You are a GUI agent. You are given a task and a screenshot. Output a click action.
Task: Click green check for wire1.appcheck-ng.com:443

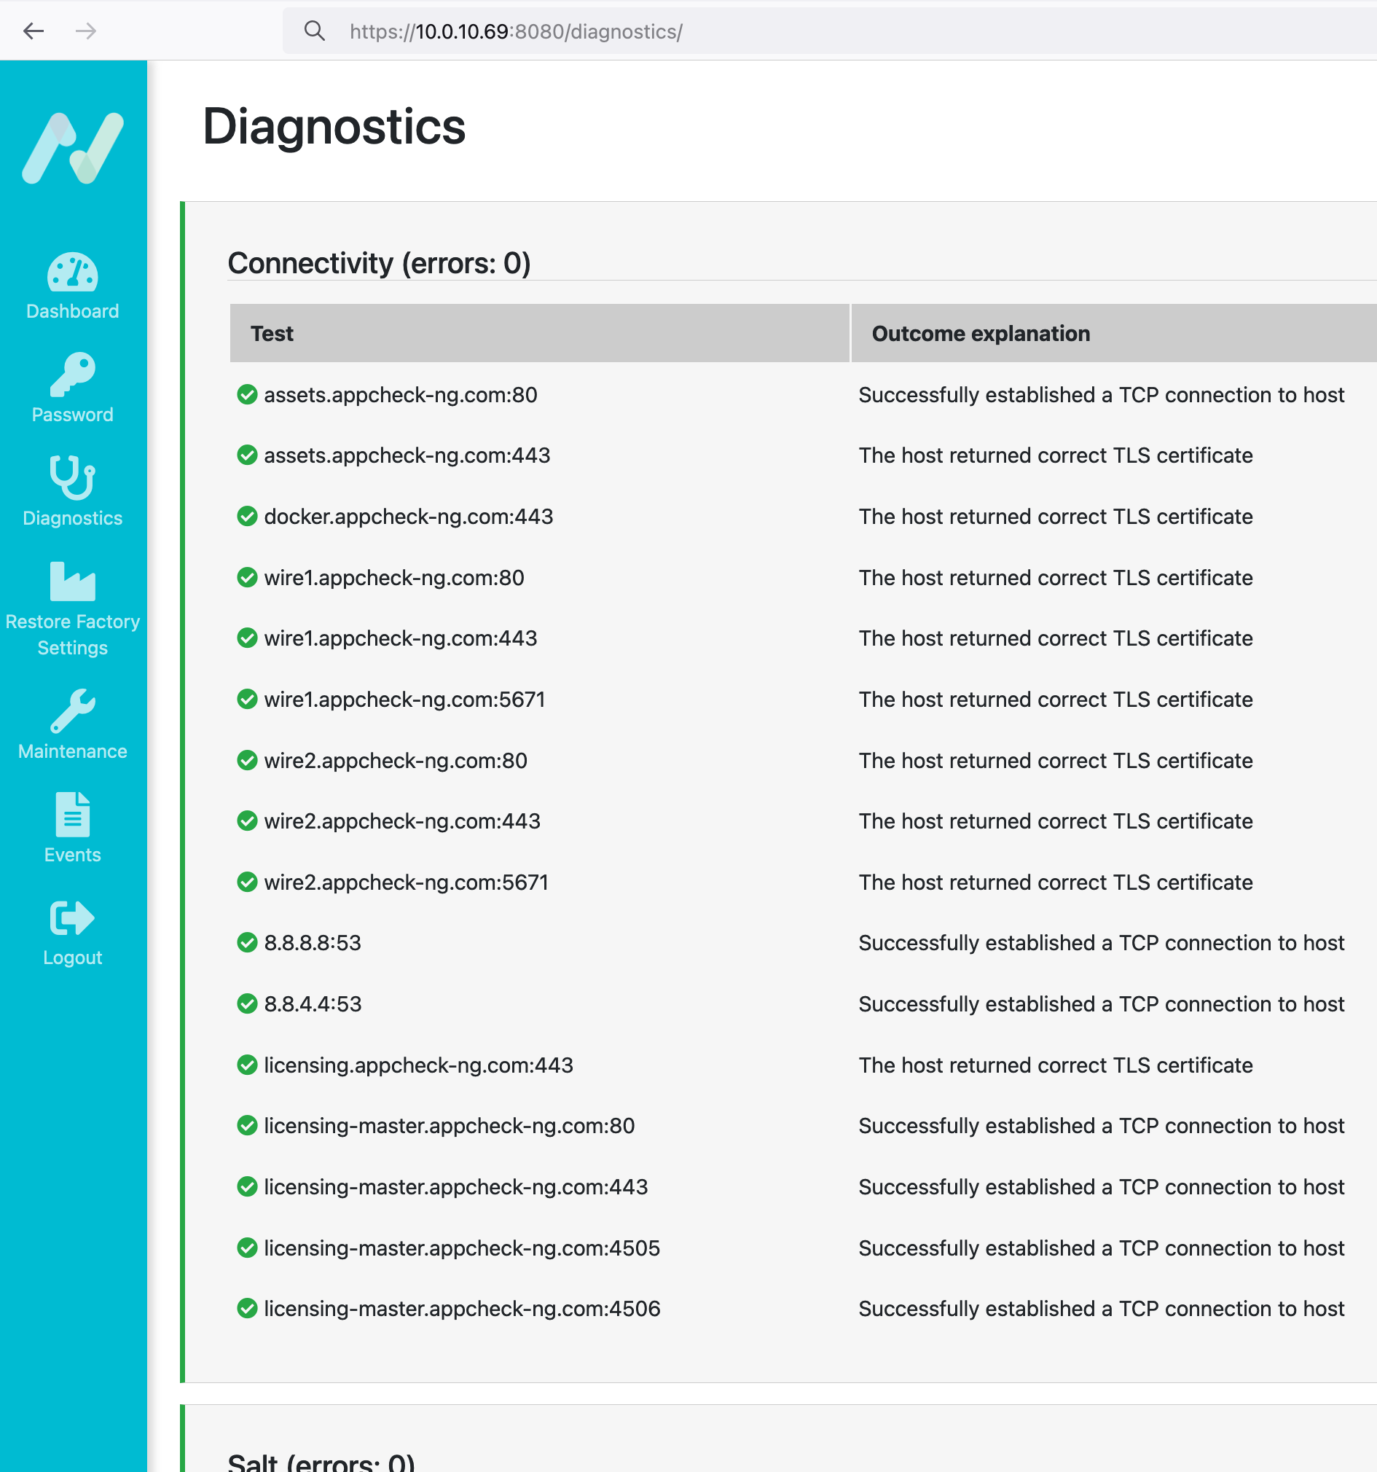click(247, 638)
